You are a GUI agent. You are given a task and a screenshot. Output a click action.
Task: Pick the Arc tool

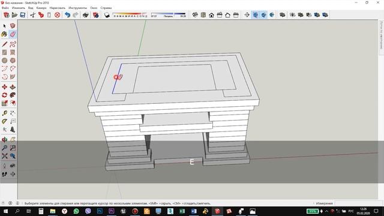(4, 68)
